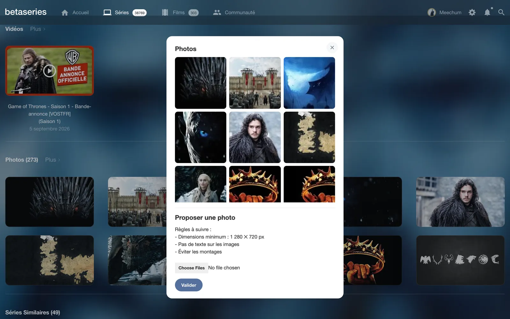Expand Plus next to Vidéos
The width and height of the screenshot is (510, 319).
38,29
